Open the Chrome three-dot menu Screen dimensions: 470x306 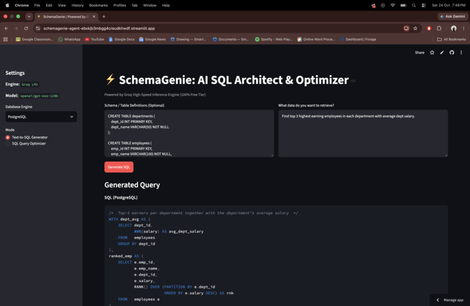(464, 28)
